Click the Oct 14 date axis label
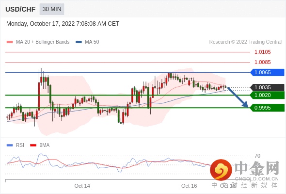 tap(82, 186)
